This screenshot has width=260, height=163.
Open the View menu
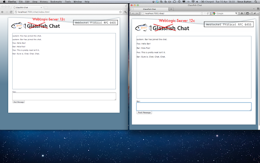(x=35, y=2)
